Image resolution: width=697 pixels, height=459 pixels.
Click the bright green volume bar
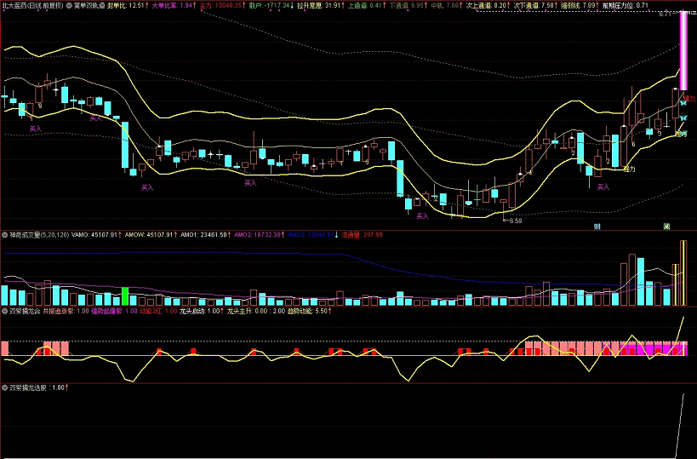tap(125, 296)
